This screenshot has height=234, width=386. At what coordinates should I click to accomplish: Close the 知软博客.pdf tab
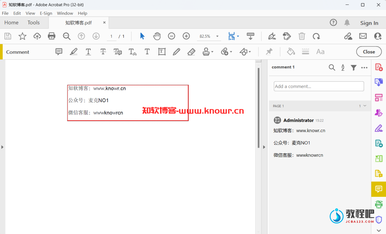pos(104,23)
